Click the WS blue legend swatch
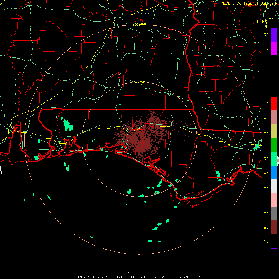279x279 pixels. 274,172
